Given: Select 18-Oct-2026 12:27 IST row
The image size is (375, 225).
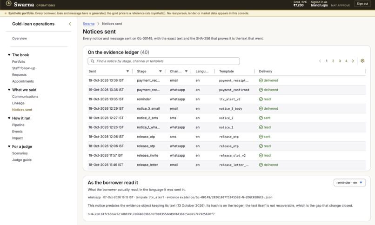Looking at the screenshot, I should click(x=227, y=118).
